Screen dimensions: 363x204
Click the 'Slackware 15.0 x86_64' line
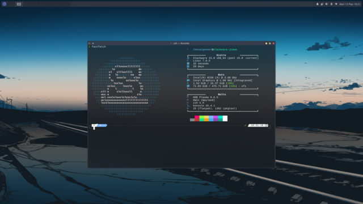click(226, 58)
